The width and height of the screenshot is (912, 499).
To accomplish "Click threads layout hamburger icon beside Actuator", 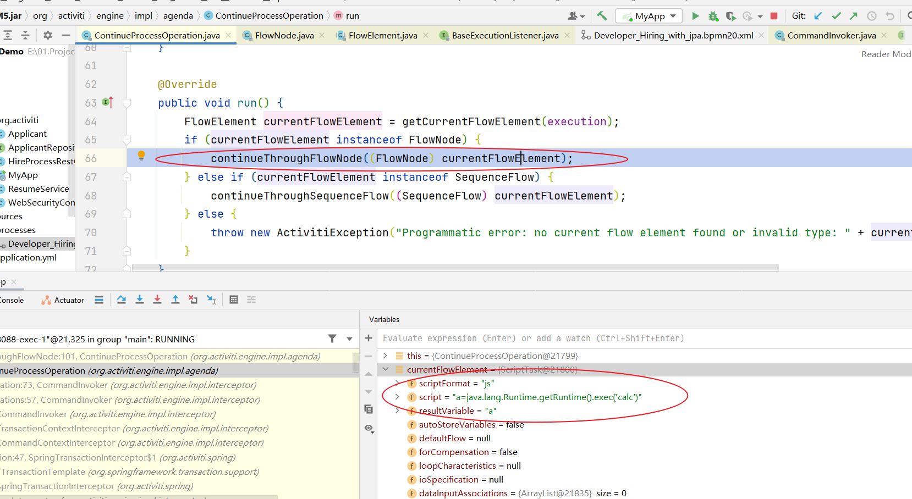I will (x=99, y=300).
